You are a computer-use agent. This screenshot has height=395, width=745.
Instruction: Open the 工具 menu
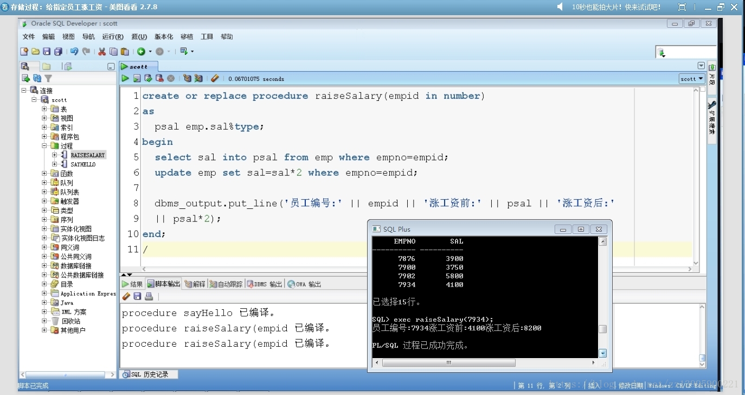click(207, 37)
